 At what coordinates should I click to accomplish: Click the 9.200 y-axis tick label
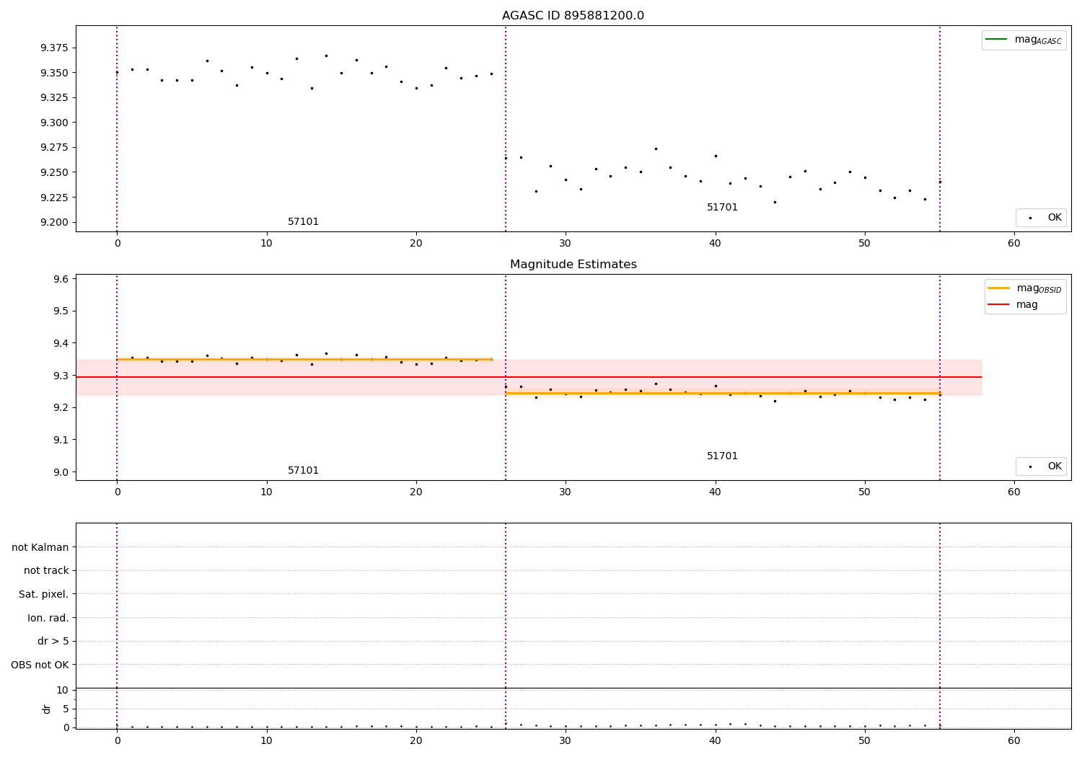click(x=55, y=222)
